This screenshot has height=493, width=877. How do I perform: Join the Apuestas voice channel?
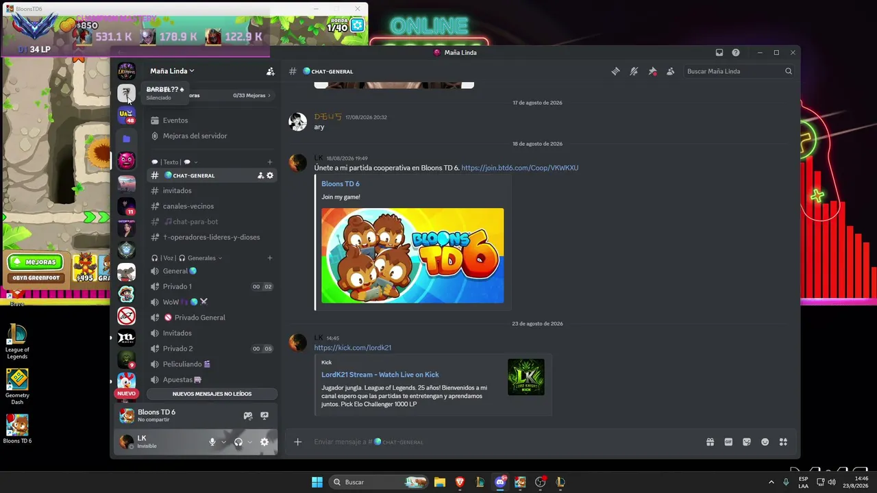[212, 379]
